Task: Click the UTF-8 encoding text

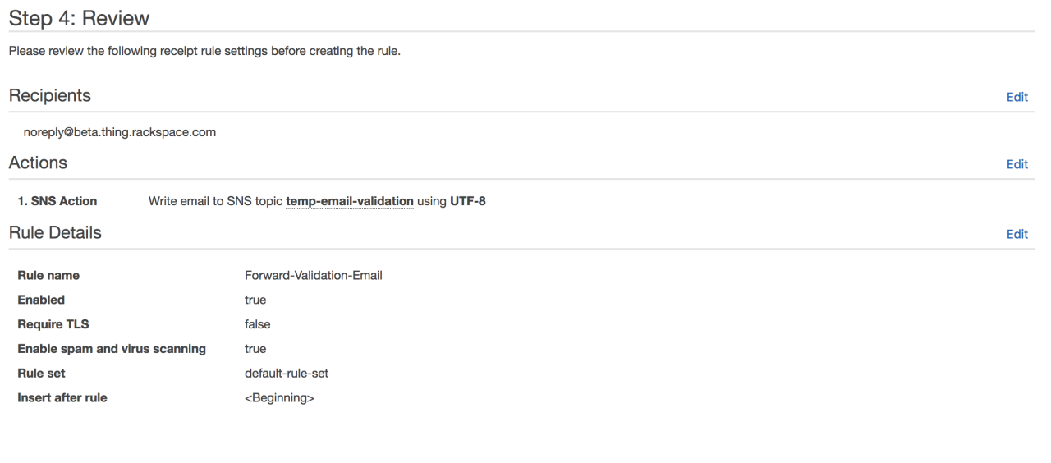Action: point(468,201)
